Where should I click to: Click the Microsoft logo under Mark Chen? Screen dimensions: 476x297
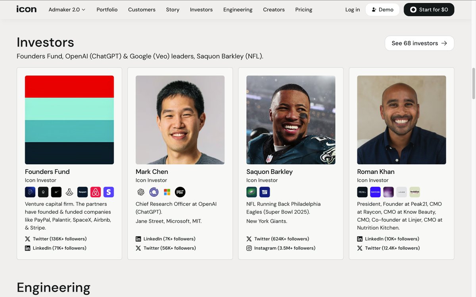tap(167, 192)
